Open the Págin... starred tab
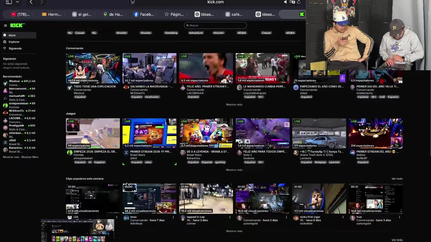Viewport: 431px width, 242px height. click(x=174, y=14)
